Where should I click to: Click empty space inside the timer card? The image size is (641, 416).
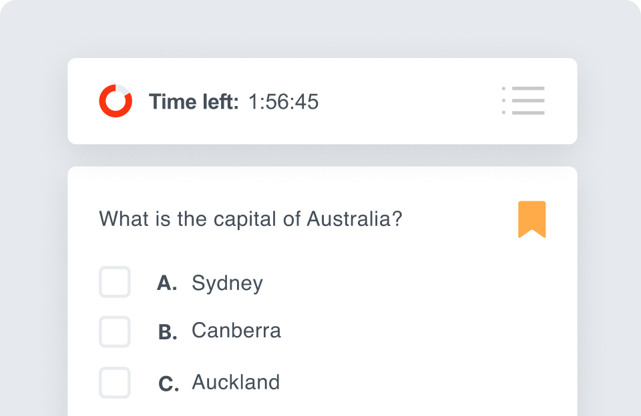click(407, 101)
